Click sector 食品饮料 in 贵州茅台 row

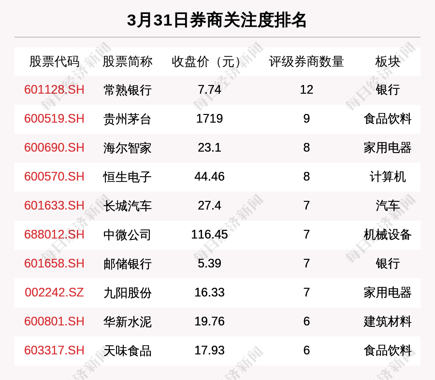click(x=388, y=119)
